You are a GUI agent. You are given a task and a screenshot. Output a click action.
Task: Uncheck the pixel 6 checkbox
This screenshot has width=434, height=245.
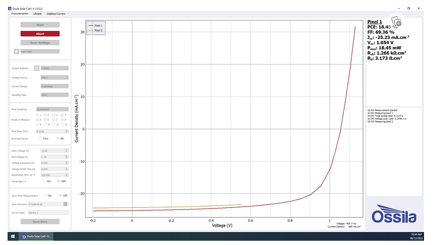point(45,120)
